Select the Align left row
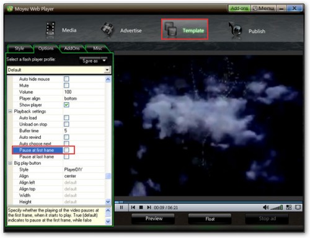 click(x=59, y=182)
